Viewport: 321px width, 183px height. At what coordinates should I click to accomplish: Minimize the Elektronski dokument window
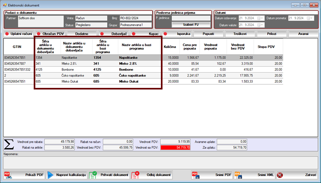(295, 5)
